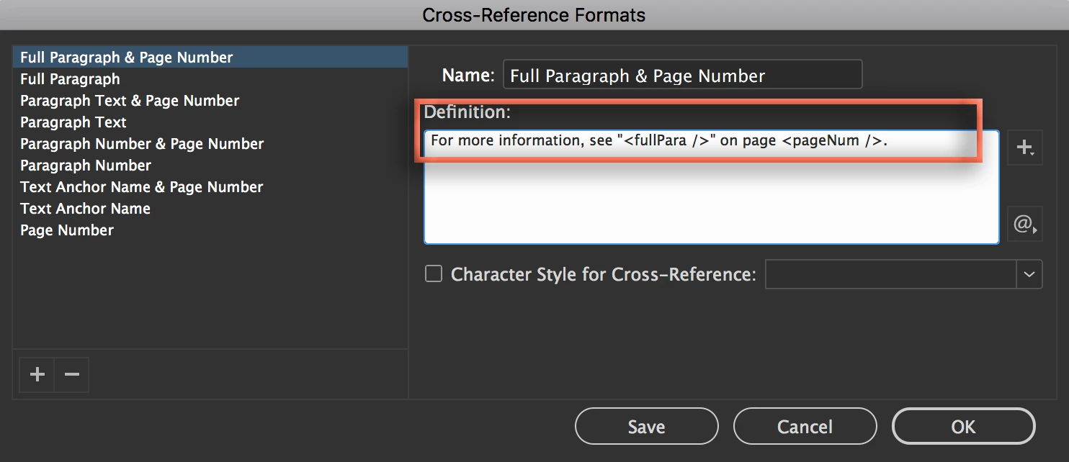Image resolution: width=1069 pixels, height=462 pixels.
Task: Select the Page Number format
Action: (x=67, y=230)
